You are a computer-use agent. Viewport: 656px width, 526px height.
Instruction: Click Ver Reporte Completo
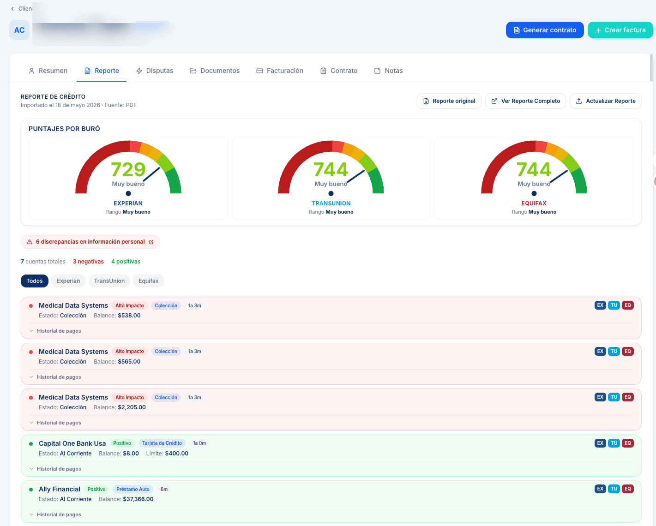click(525, 101)
